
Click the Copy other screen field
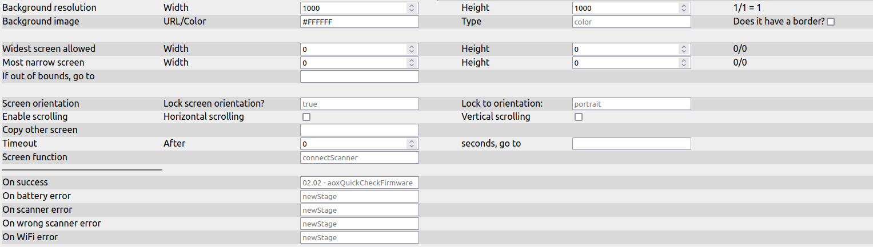[x=359, y=130]
